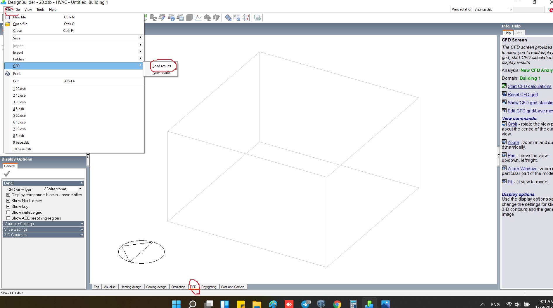This screenshot has height=308, width=553.
Task: Click the Zoom Window command icon
Action: point(504,168)
